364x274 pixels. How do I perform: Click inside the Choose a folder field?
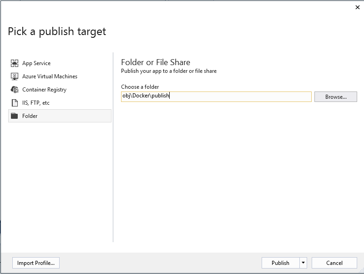coord(216,96)
